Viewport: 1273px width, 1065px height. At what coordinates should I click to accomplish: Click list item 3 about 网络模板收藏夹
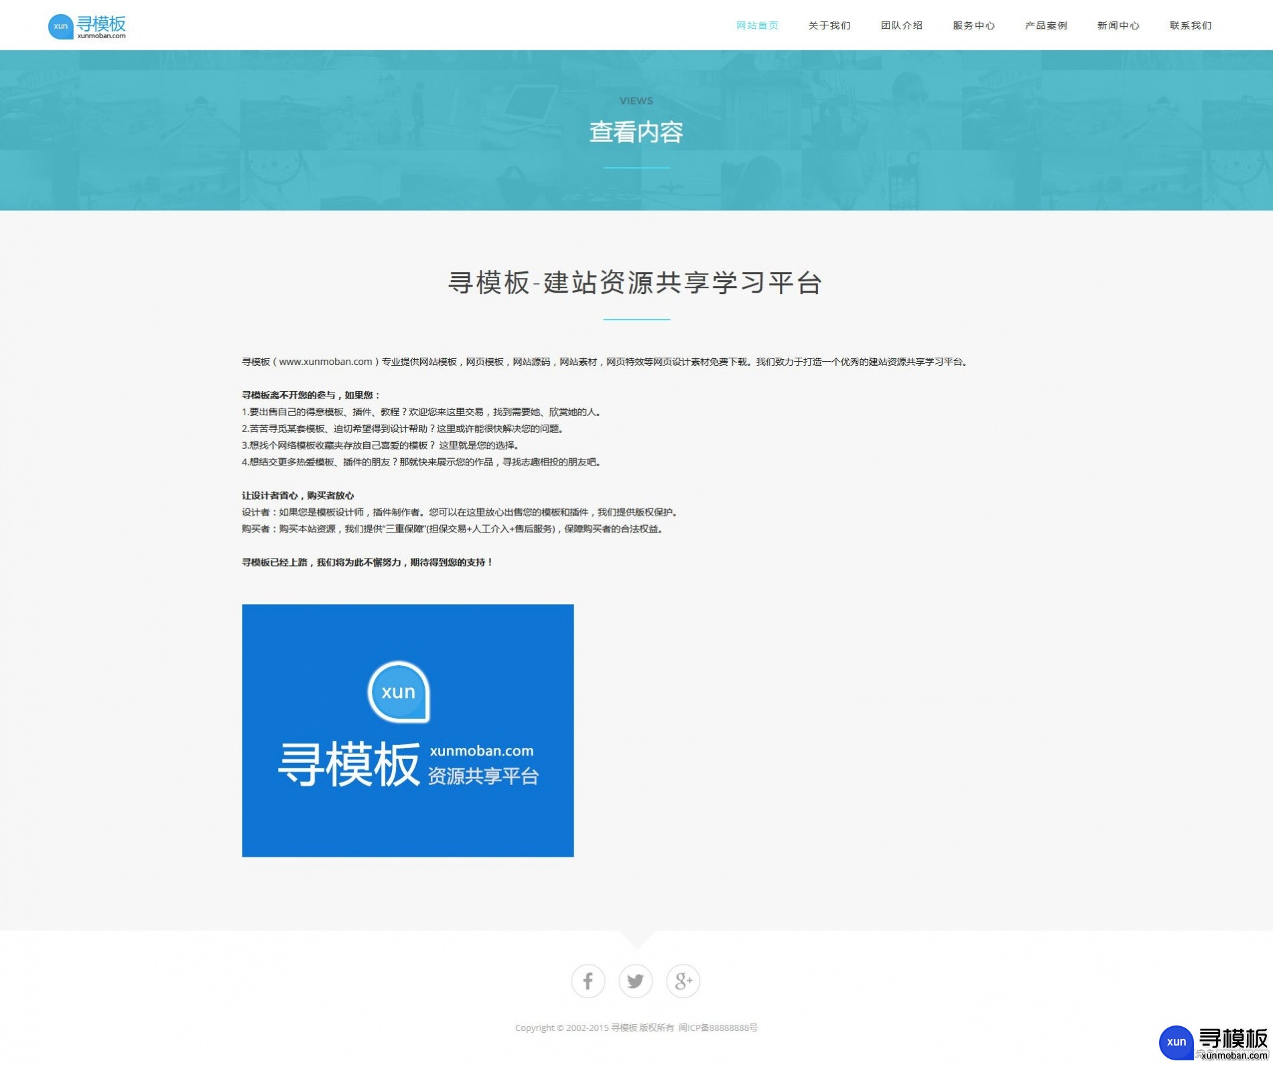[381, 445]
